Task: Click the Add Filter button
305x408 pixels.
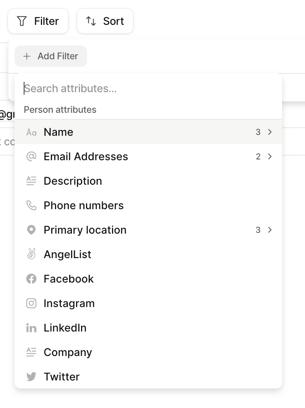Action: pos(50,56)
